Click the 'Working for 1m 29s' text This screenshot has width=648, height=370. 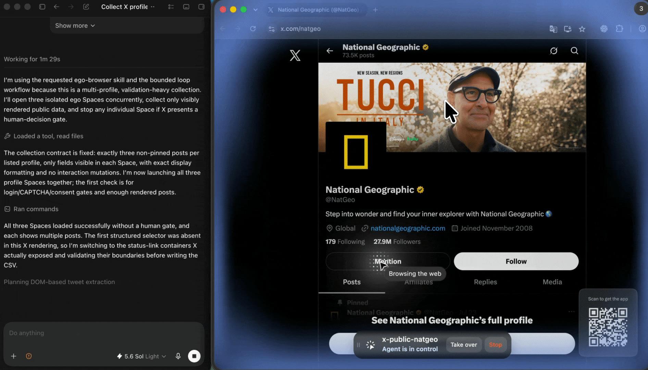(x=32, y=59)
